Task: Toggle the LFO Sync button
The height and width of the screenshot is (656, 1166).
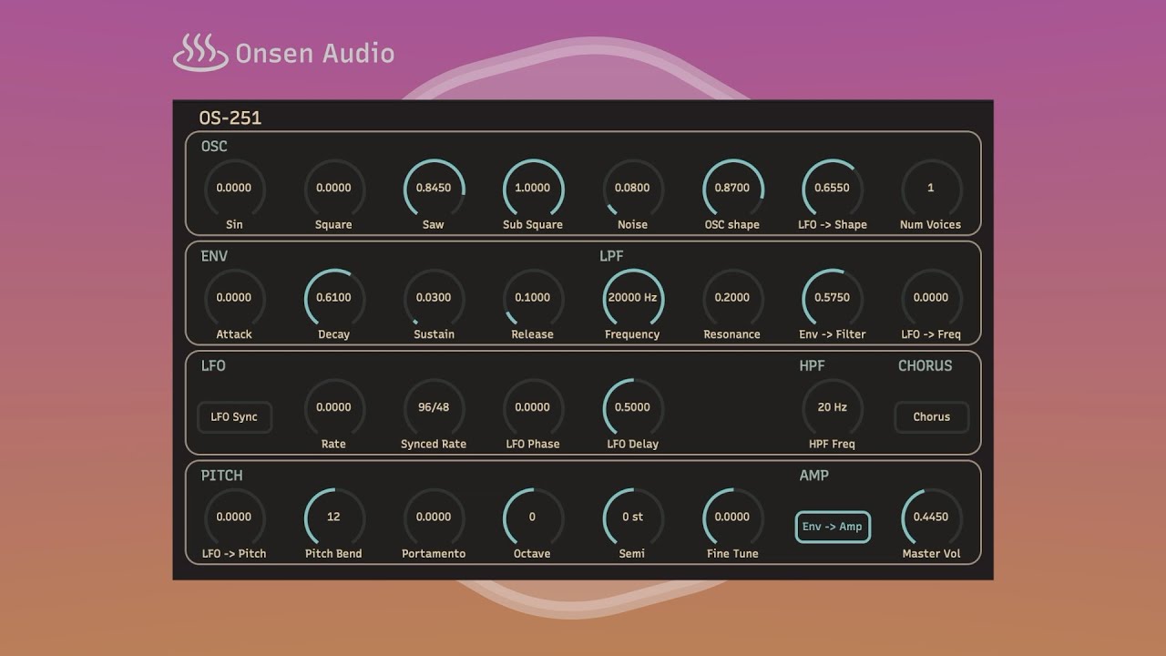Action: click(234, 417)
